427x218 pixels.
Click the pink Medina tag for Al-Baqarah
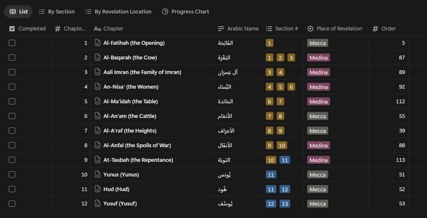[318, 58]
